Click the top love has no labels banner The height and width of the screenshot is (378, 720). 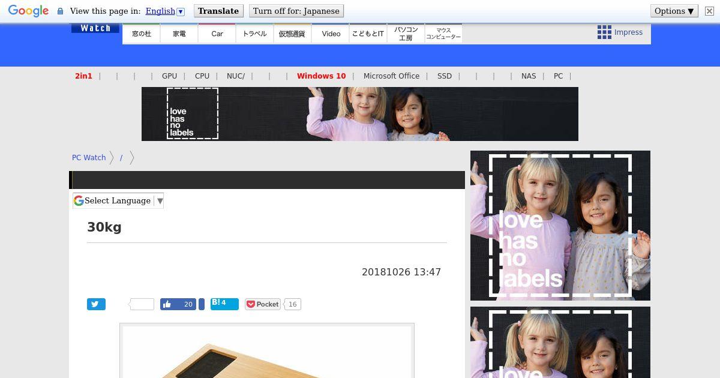point(360,114)
